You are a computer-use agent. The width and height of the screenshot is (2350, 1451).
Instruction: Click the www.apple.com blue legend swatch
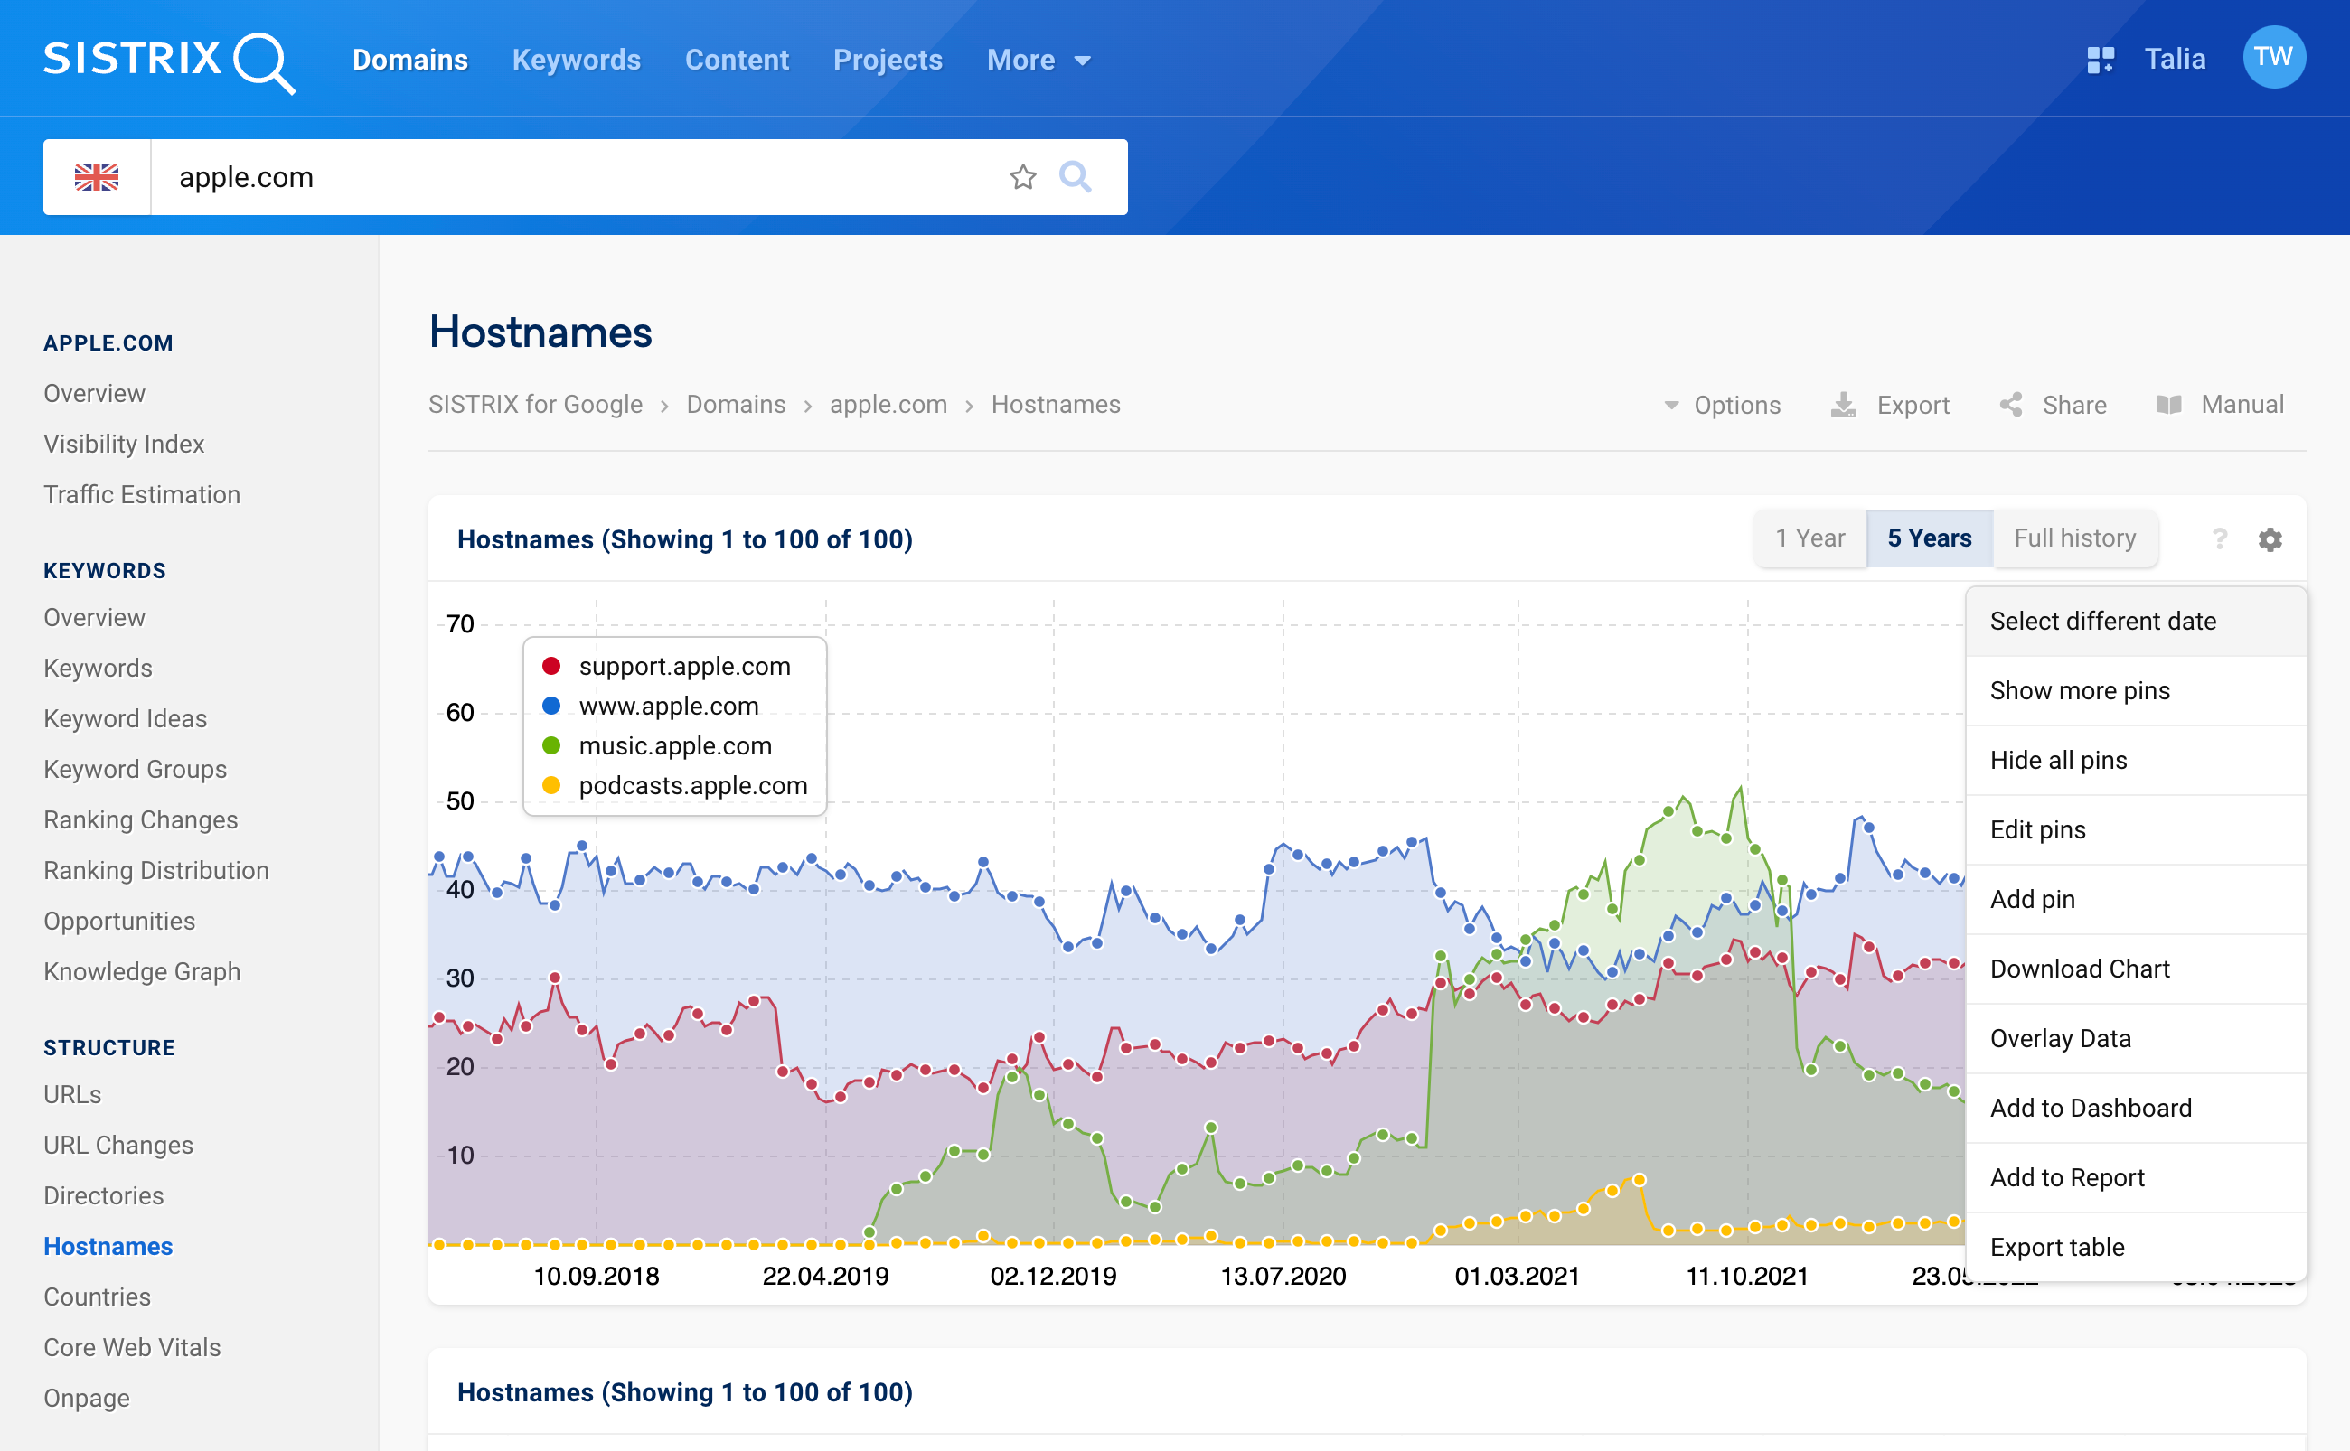551,707
